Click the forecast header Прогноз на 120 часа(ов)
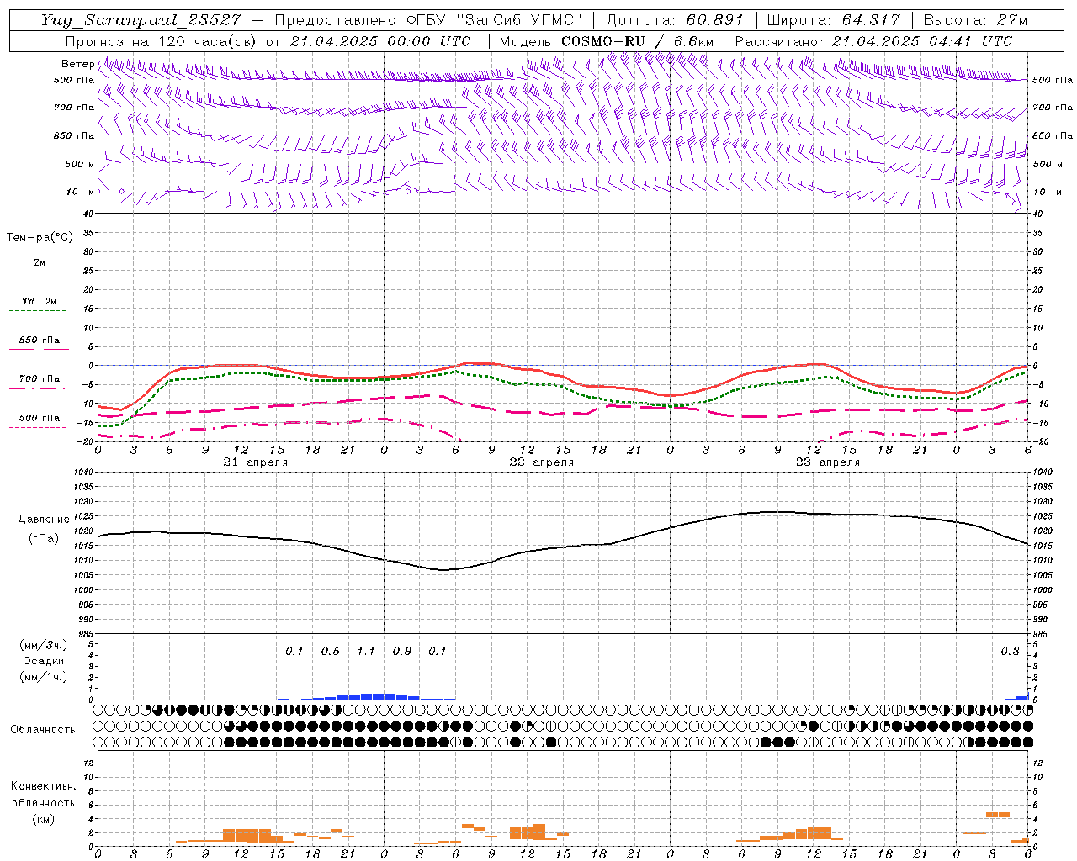The height and width of the screenshot is (861, 1077). point(162,41)
